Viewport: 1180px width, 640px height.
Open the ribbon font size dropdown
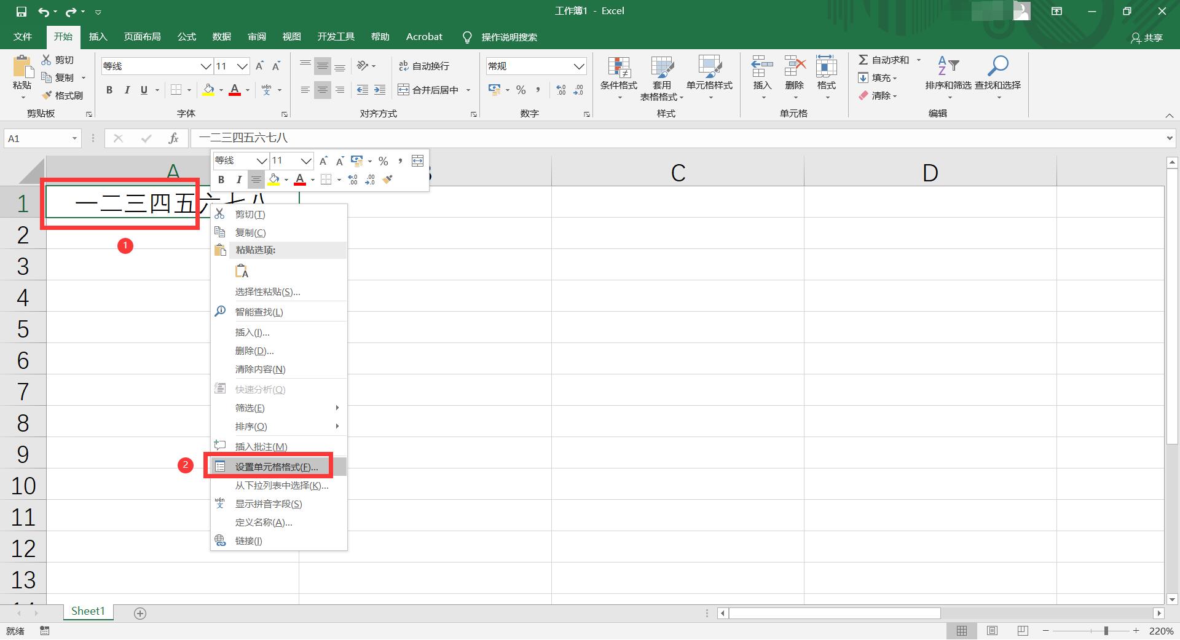(243, 66)
